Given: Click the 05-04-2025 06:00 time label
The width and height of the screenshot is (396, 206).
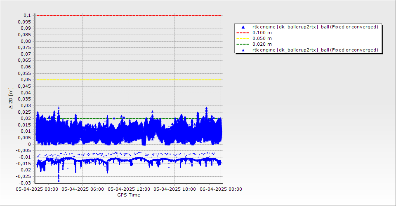Looking at the screenshot, I should click(83, 189).
